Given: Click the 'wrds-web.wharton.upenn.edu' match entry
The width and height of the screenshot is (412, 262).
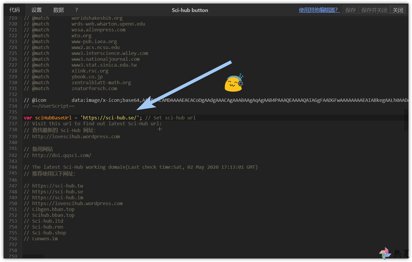Looking at the screenshot, I should pos(108,24).
